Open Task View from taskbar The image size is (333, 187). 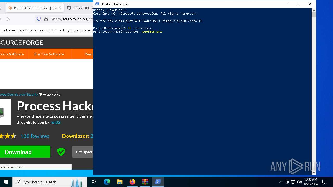94,182
